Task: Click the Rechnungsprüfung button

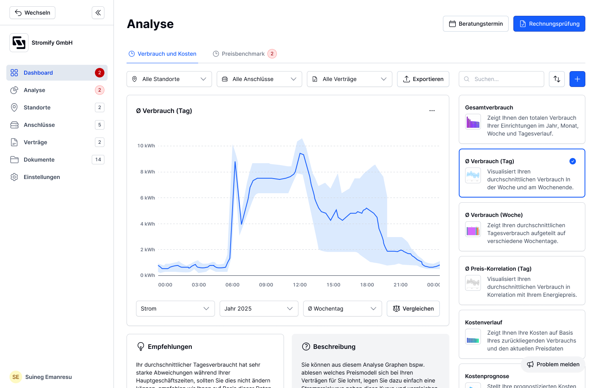Action: 549,24
